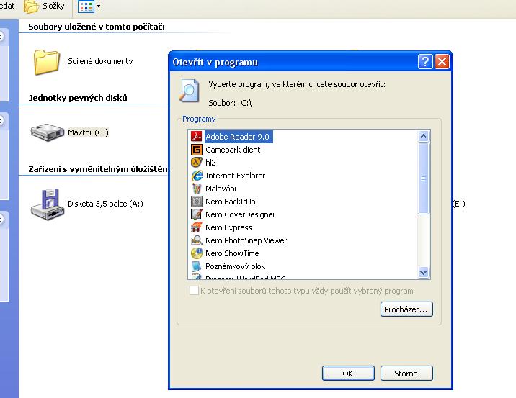Screen dimensions: 516x398
Task: Cancel with the Storno button
Action: click(x=406, y=374)
